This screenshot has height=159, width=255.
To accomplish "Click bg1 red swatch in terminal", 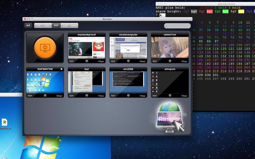I will point(210,11).
